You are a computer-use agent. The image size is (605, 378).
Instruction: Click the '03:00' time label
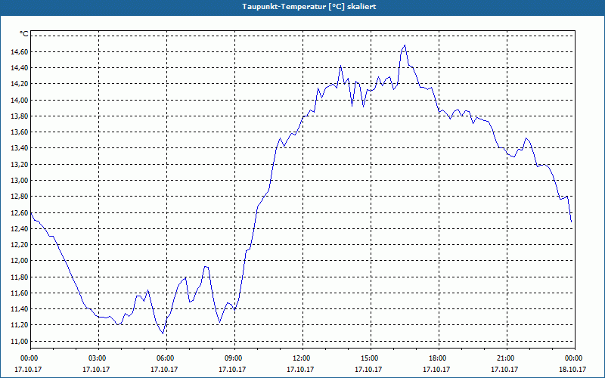click(99, 358)
